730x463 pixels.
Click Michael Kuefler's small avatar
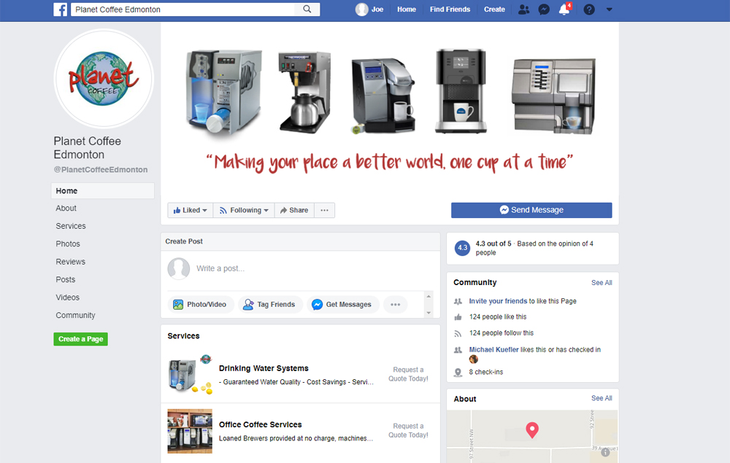point(474,359)
